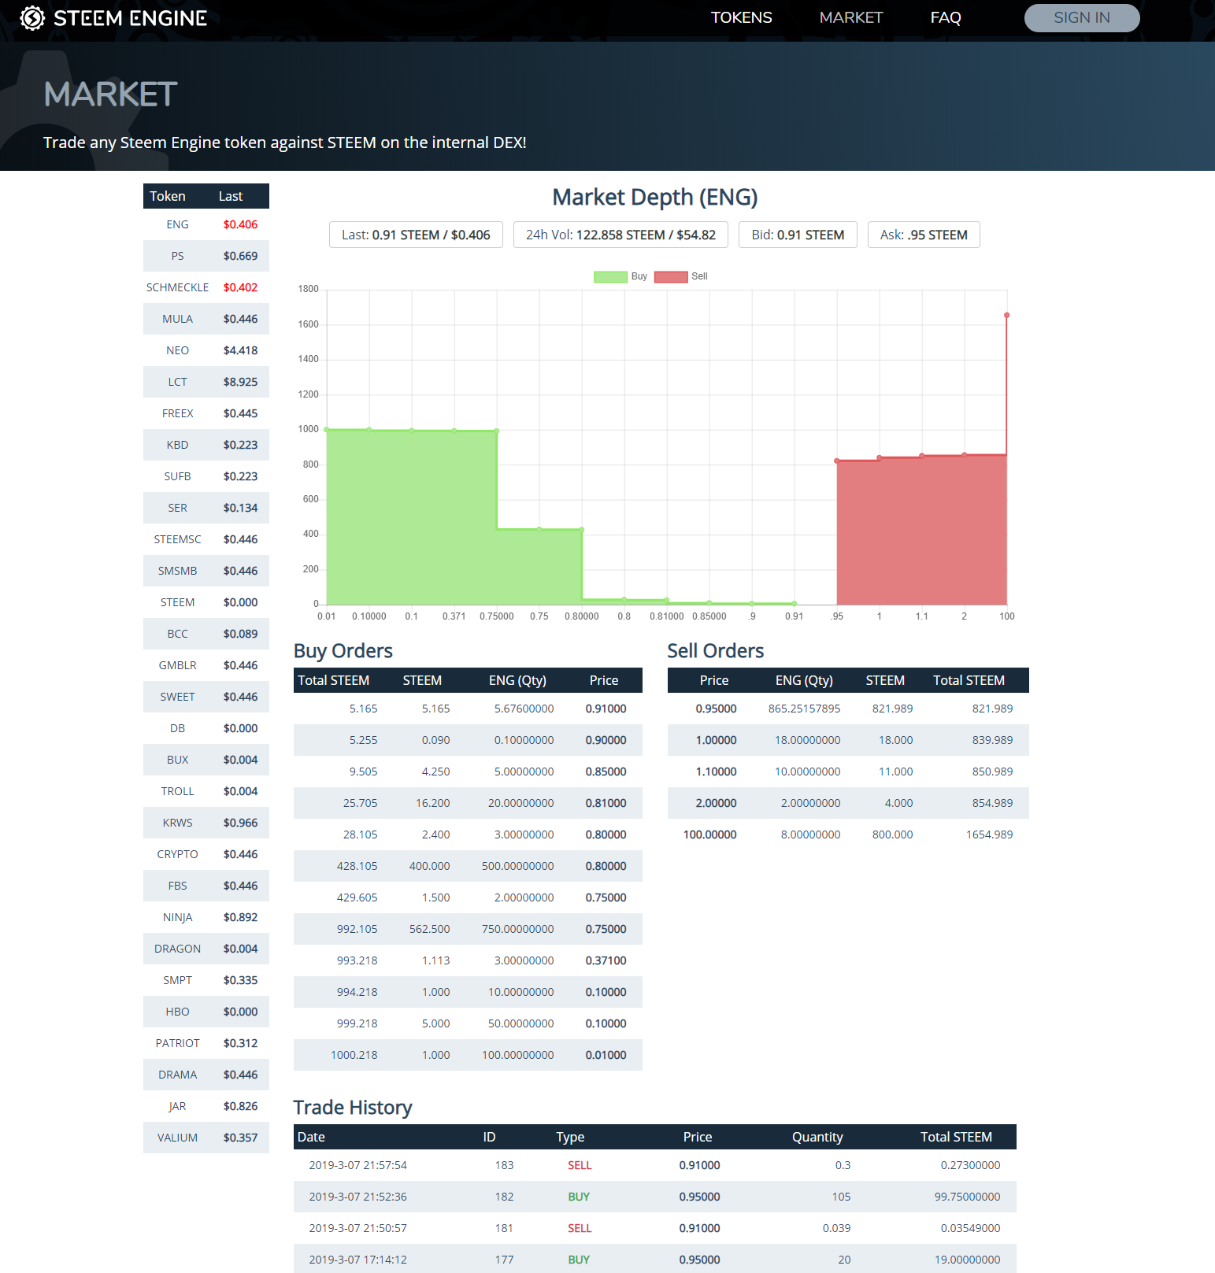Open the BCC token market
The image size is (1215, 1273).
coord(206,634)
